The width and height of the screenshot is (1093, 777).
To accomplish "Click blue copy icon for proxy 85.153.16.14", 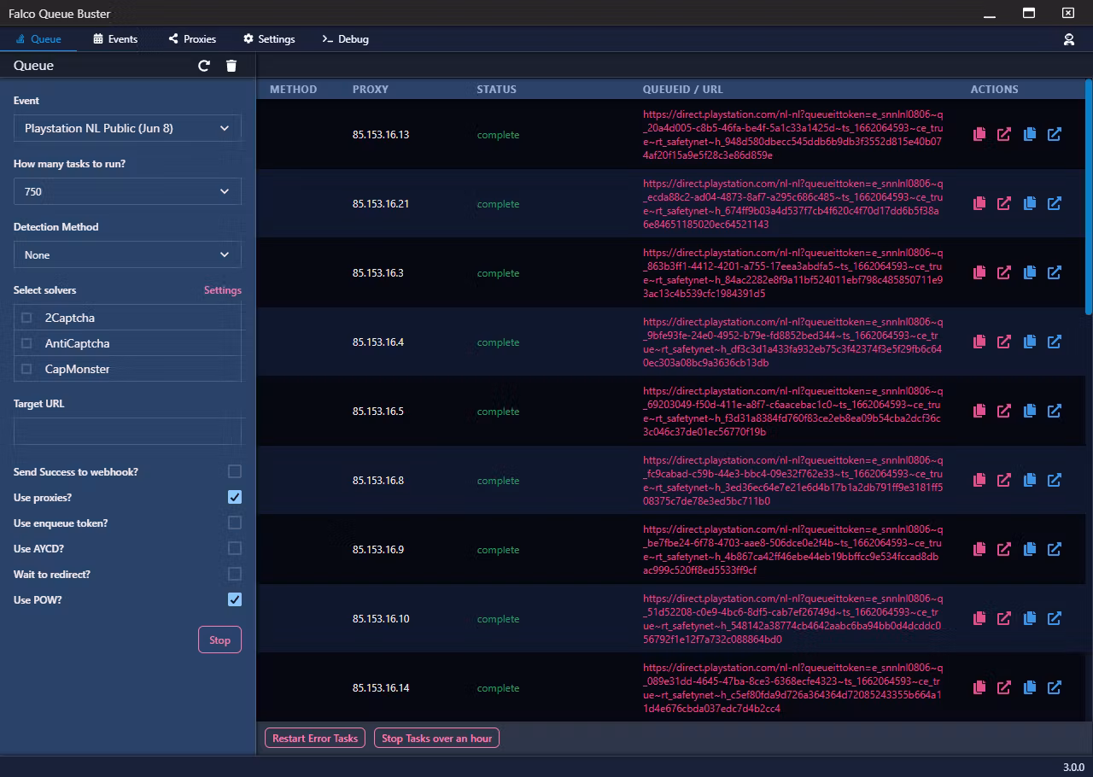I will point(1030,688).
